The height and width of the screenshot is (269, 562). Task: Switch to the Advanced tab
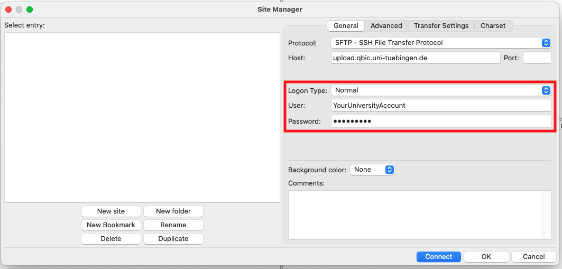[x=386, y=26]
